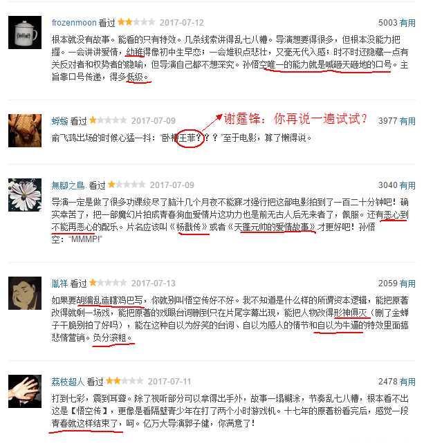Mark frozenmoon's review as 有用
The height and width of the screenshot is (446, 424).
click(x=407, y=23)
